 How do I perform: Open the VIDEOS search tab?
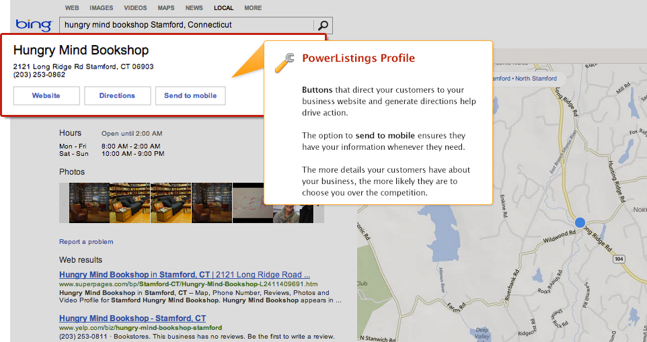pos(135,8)
